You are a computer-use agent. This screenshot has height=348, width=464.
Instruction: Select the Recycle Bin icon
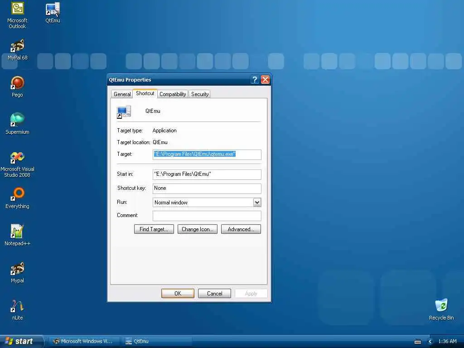click(441, 309)
